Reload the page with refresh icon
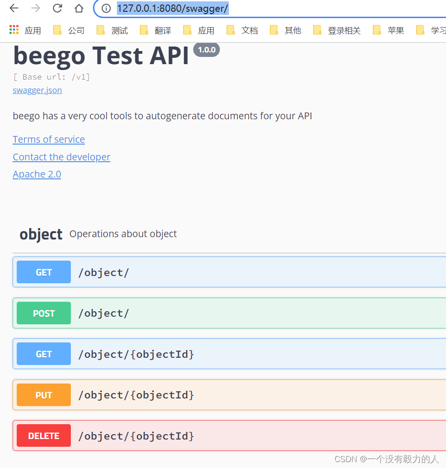 coord(57,8)
